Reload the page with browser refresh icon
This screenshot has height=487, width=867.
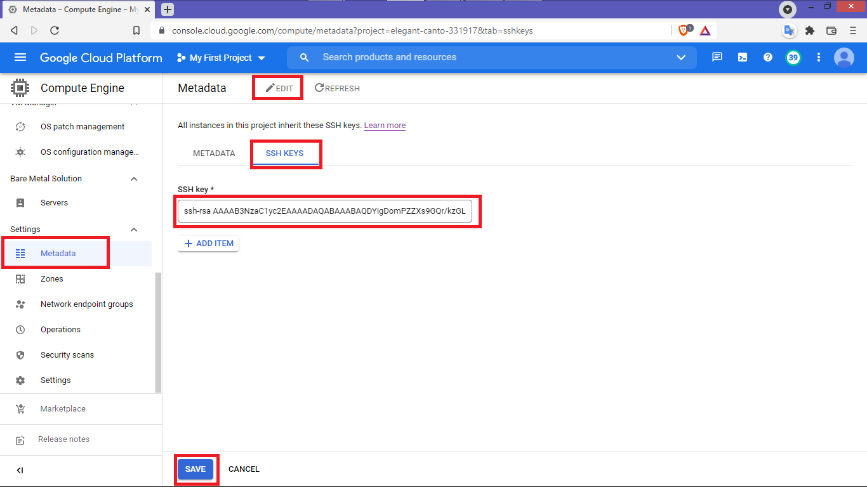coord(55,30)
